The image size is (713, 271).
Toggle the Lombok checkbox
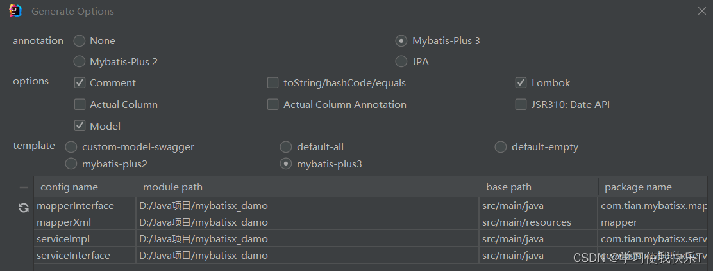(x=521, y=83)
